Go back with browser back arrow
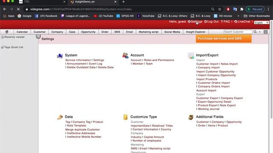 coord(5,9)
